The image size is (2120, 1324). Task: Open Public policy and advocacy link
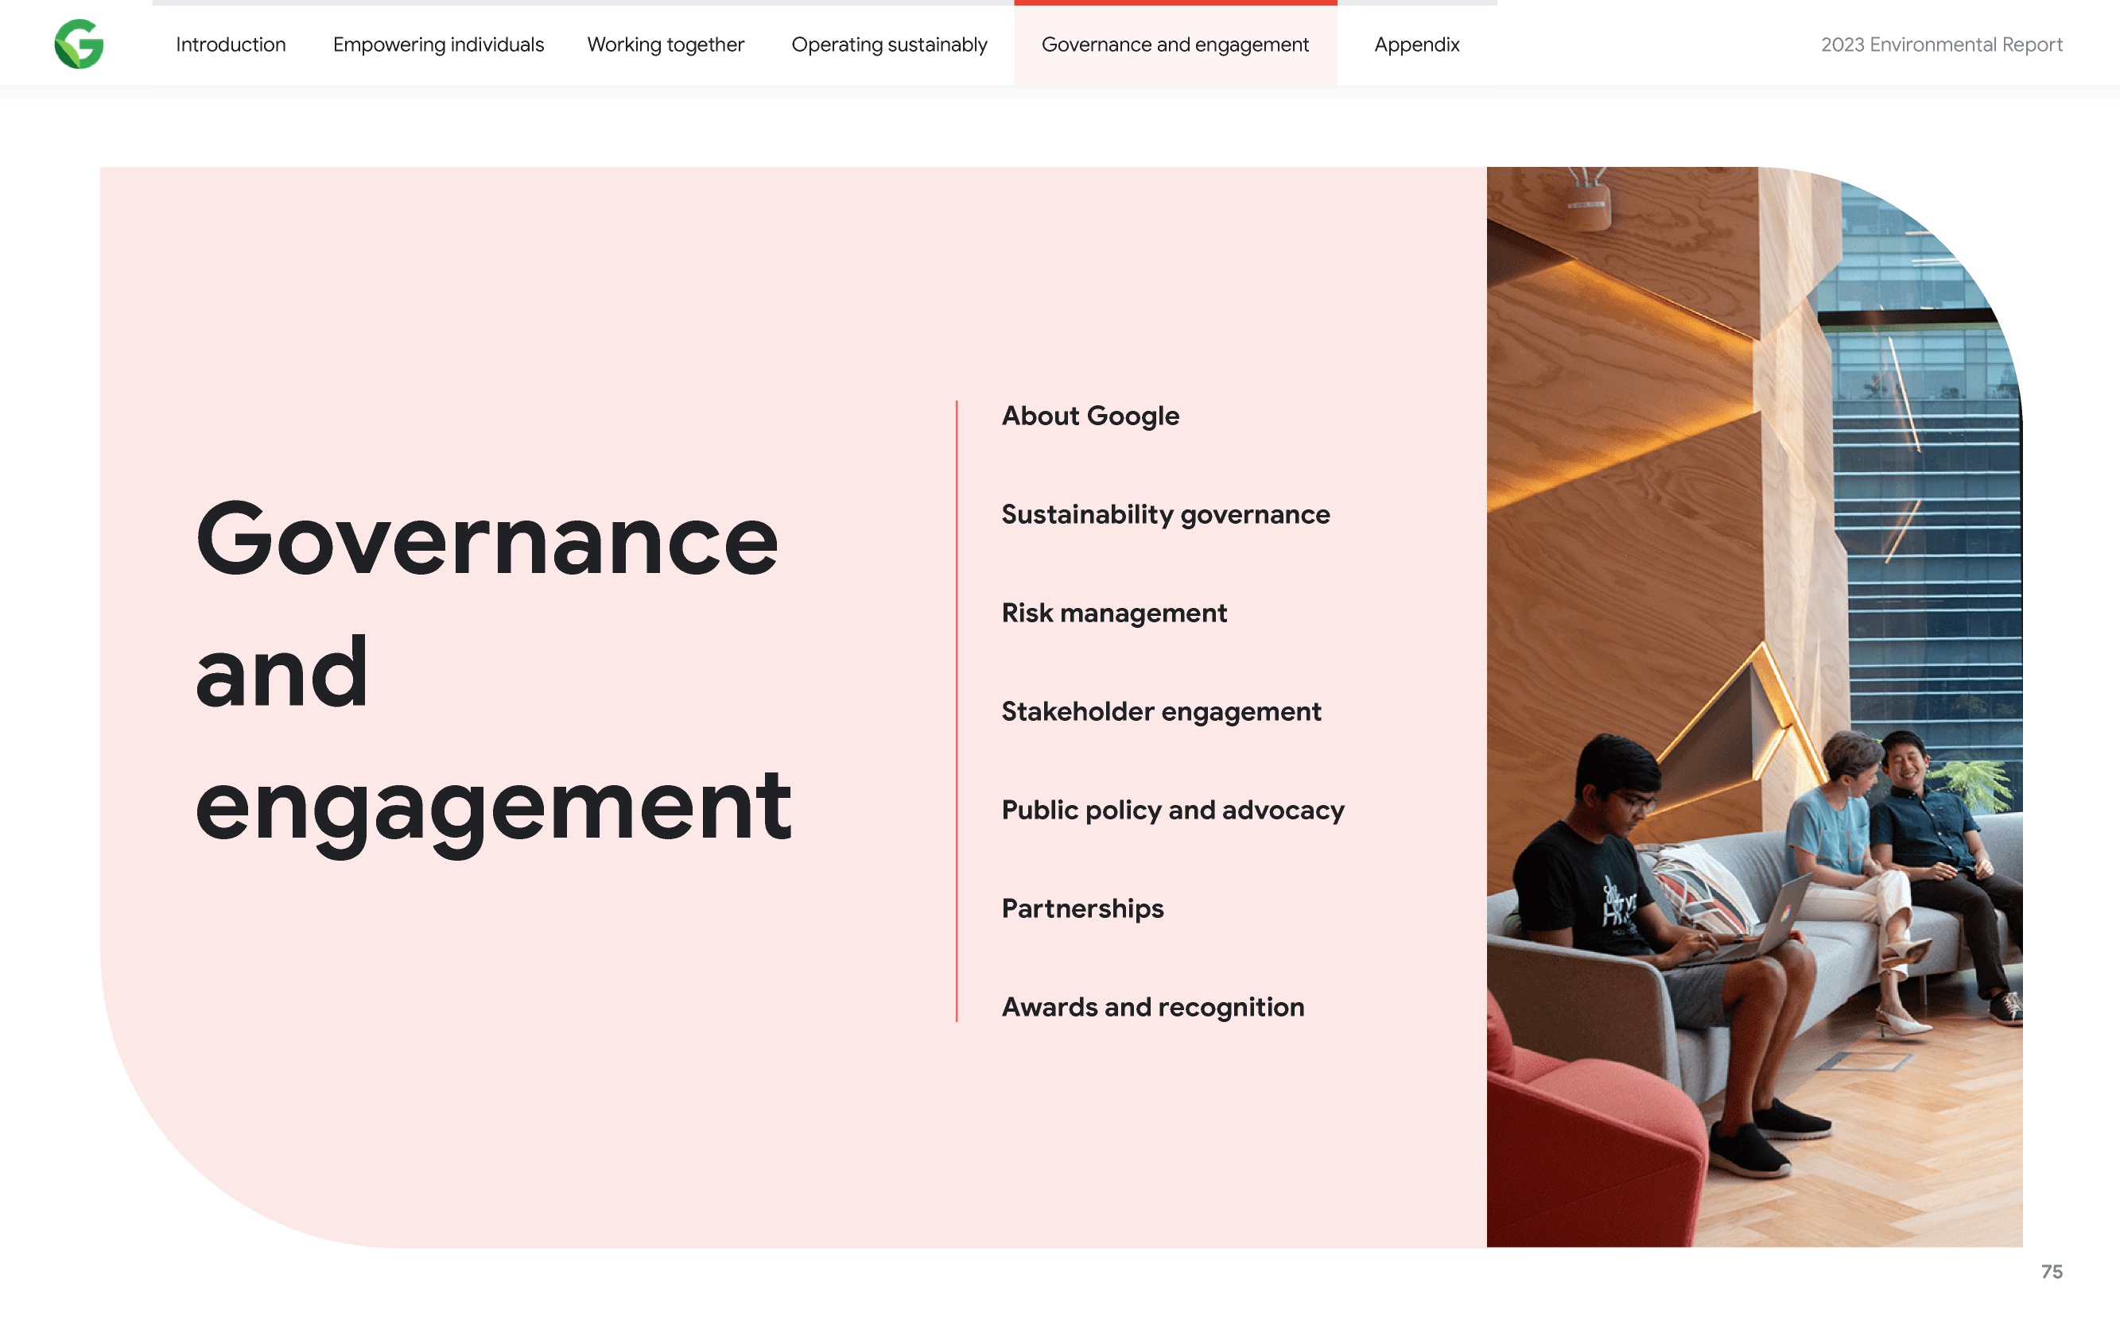point(1172,811)
